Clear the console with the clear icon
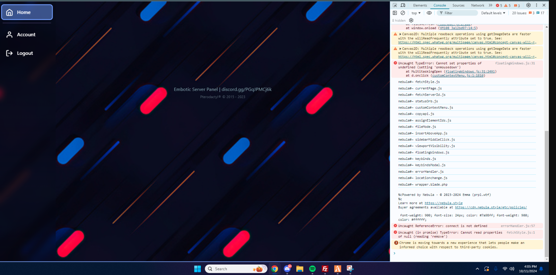 [x=403, y=13]
